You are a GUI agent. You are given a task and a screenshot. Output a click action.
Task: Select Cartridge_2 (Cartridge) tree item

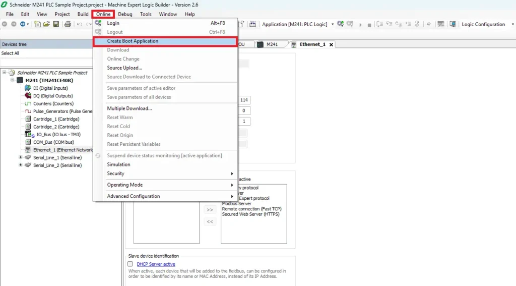point(56,127)
